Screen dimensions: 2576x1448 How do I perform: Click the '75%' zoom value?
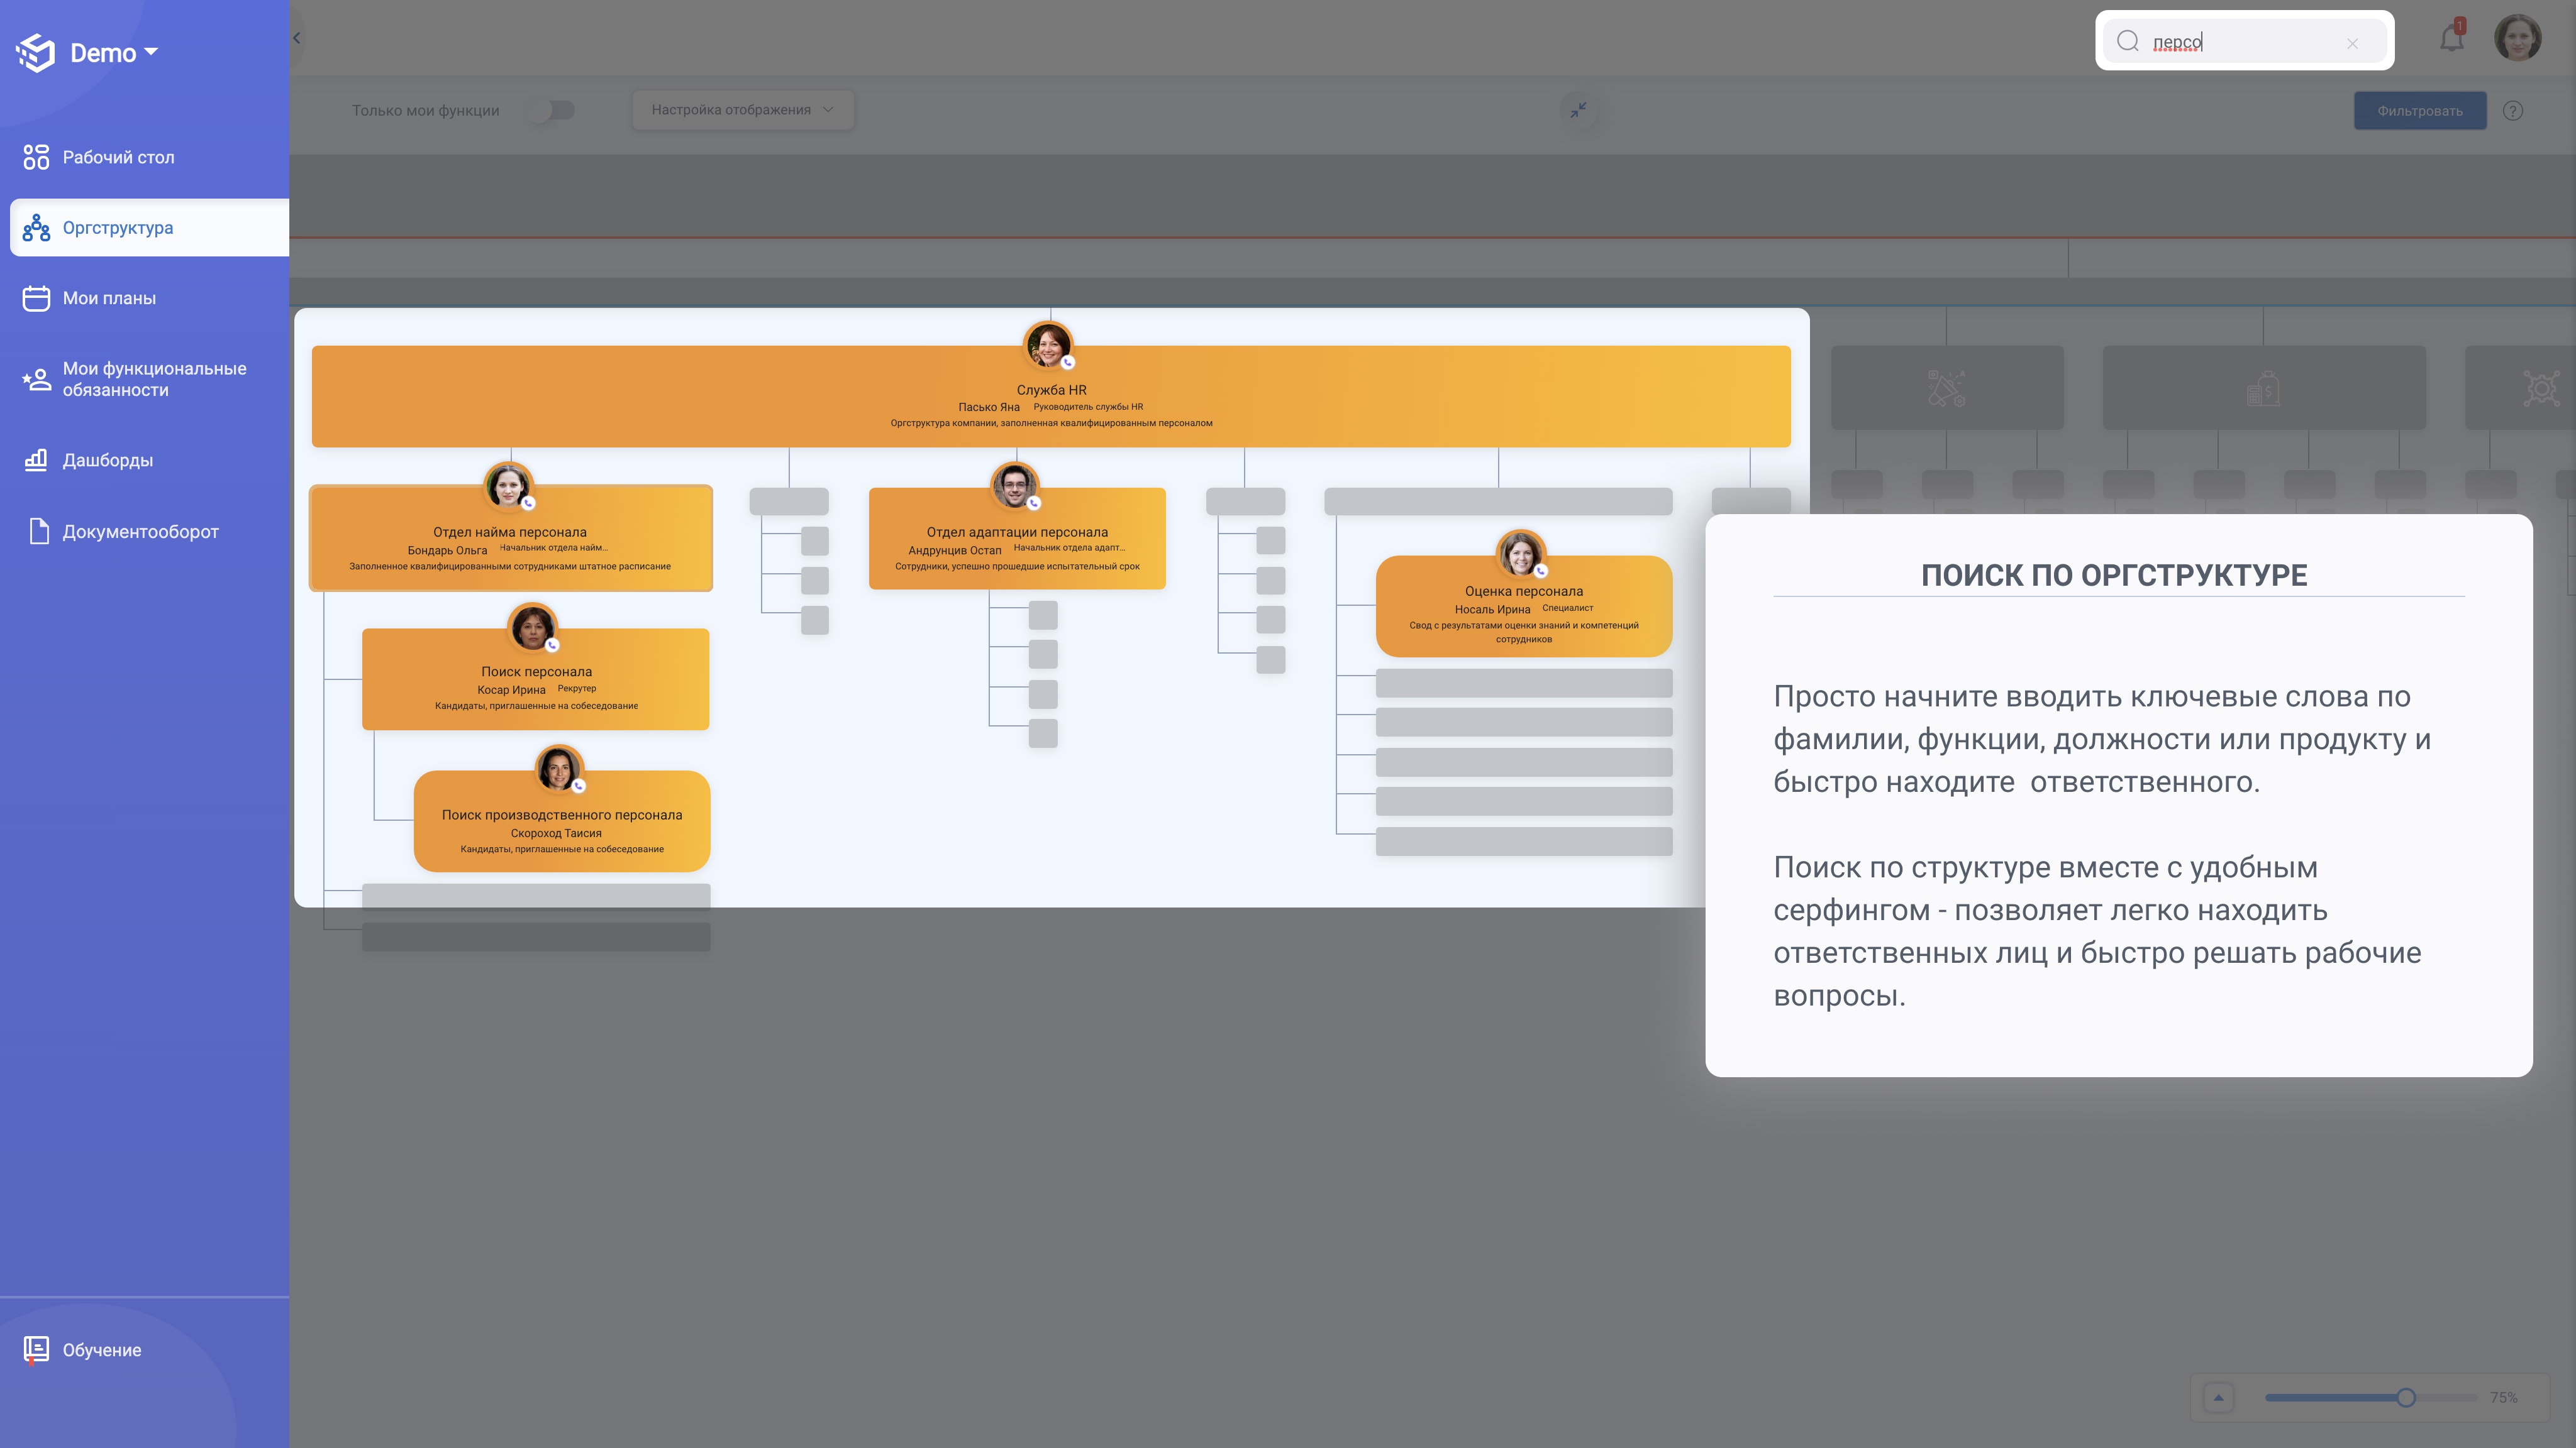(2504, 1397)
